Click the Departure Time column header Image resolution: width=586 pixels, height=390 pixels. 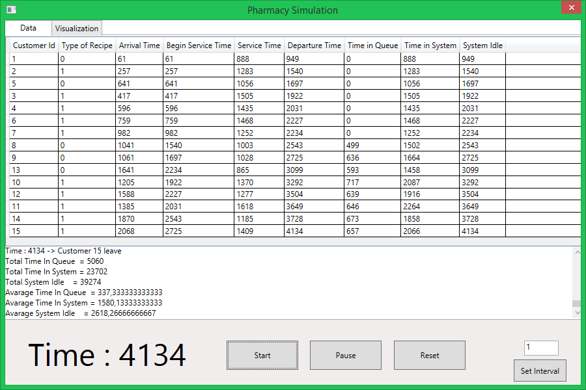pyautogui.click(x=314, y=45)
